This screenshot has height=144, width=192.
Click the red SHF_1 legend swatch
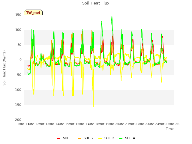tap(59, 139)
